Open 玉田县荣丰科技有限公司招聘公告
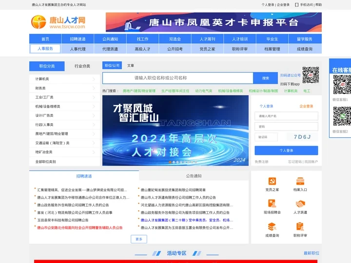The height and width of the screenshot is (263, 351). point(63,220)
